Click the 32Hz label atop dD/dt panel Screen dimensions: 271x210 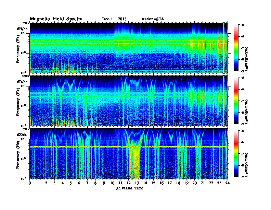pos(25,76)
